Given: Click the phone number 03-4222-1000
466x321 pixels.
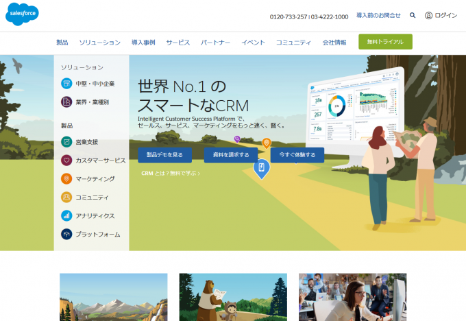Looking at the screenshot, I should [330, 17].
